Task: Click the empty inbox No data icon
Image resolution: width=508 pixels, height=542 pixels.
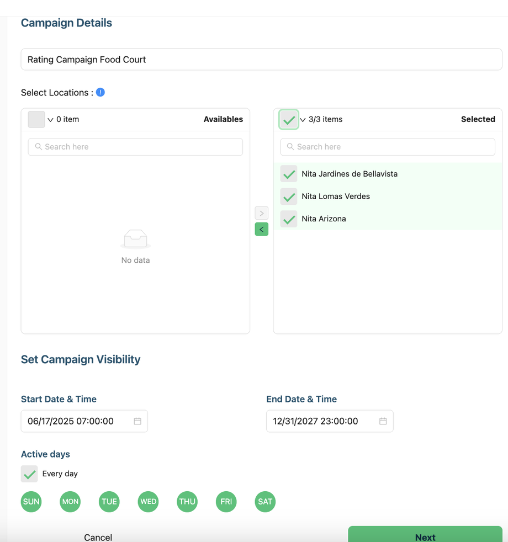Action: 135,240
